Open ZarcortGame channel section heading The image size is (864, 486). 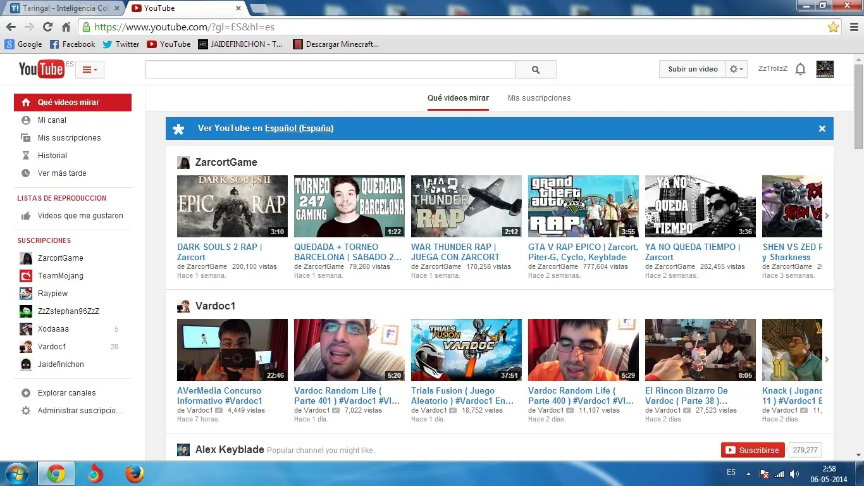(226, 163)
